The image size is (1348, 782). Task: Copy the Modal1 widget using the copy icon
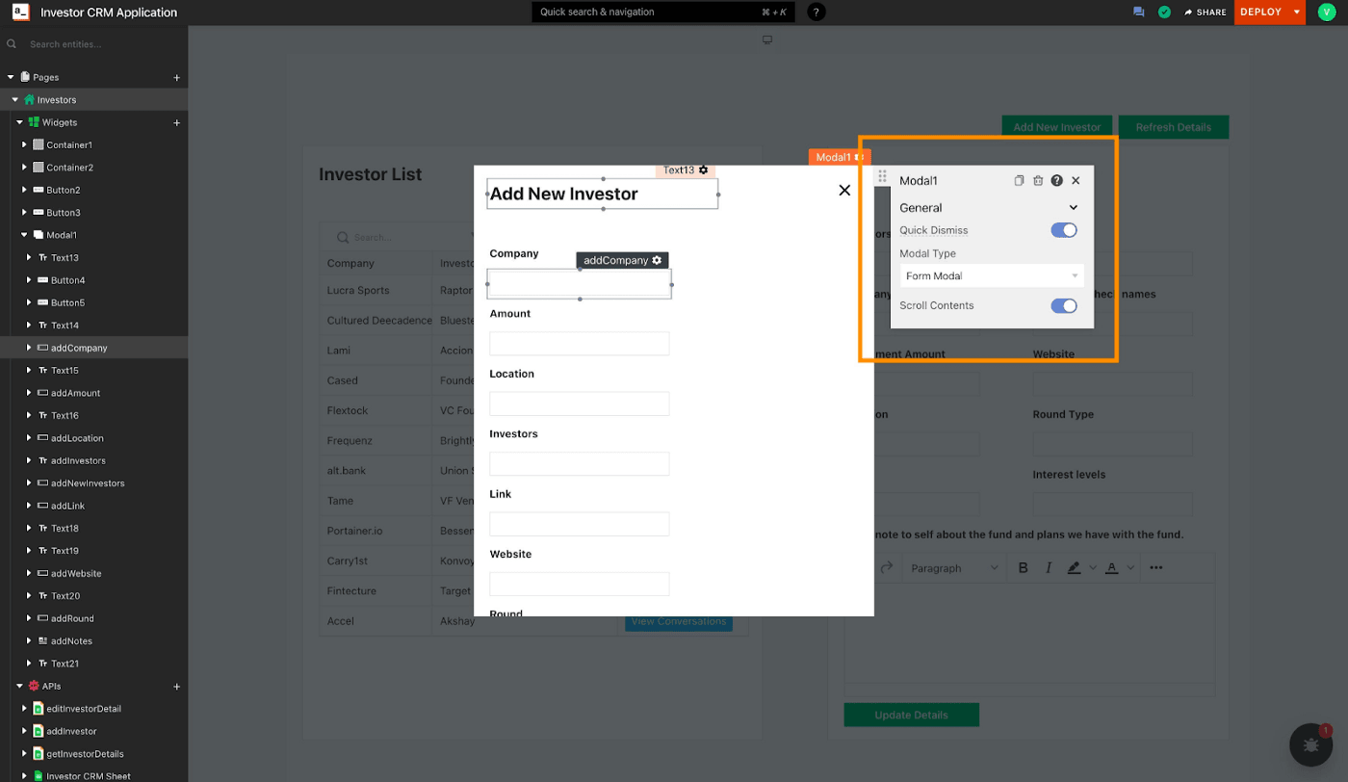pos(1019,181)
